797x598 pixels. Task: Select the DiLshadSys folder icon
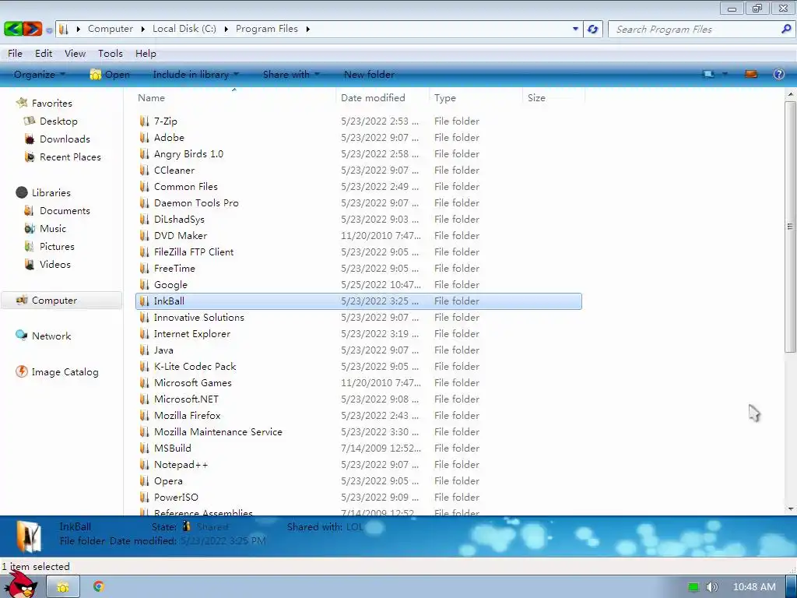pyautogui.click(x=144, y=219)
